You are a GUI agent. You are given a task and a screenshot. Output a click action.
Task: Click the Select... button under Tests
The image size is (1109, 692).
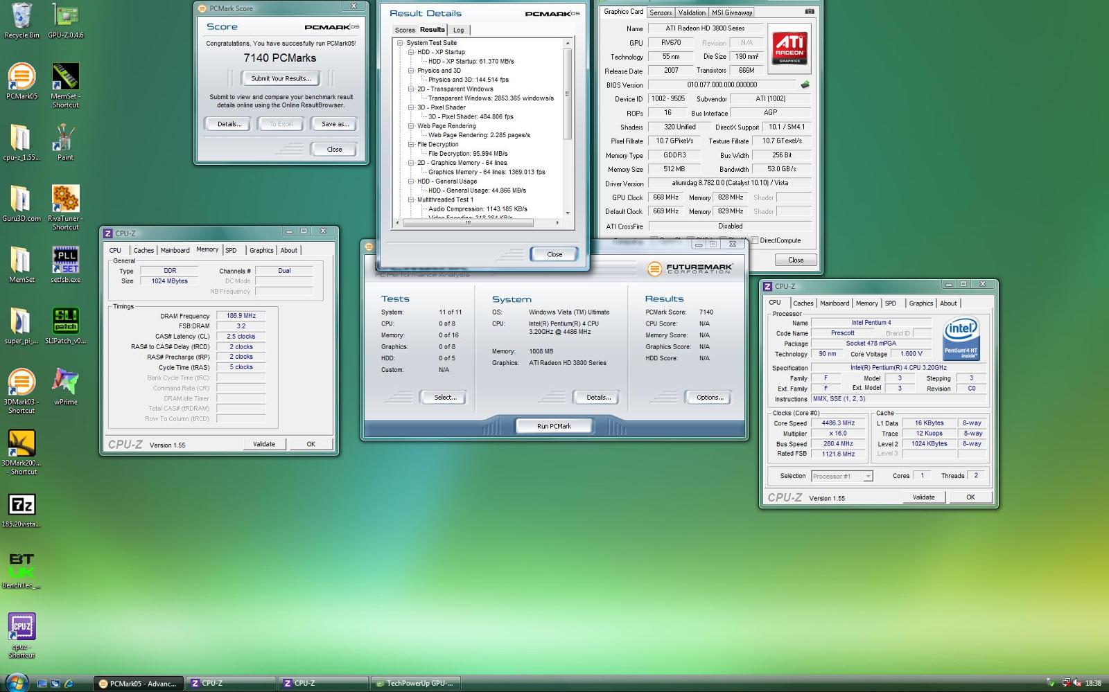point(445,398)
